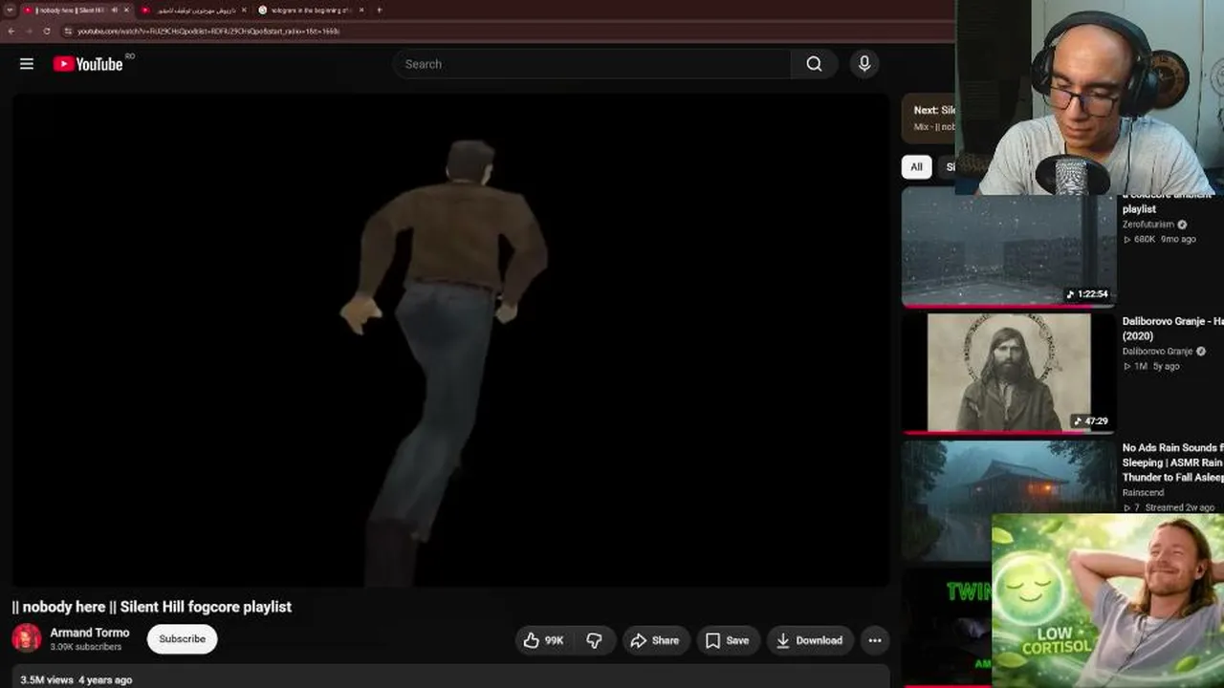Image resolution: width=1224 pixels, height=688 pixels.
Task: Download the Silent Hill fogcore video
Action: (x=809, y=640)
